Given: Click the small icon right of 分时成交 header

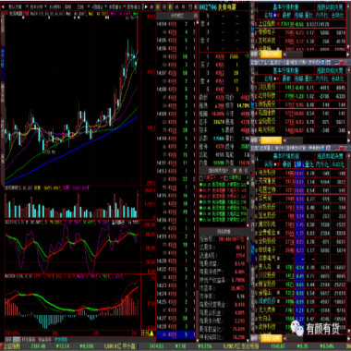Looking at the screenshot, I should 195,16.
